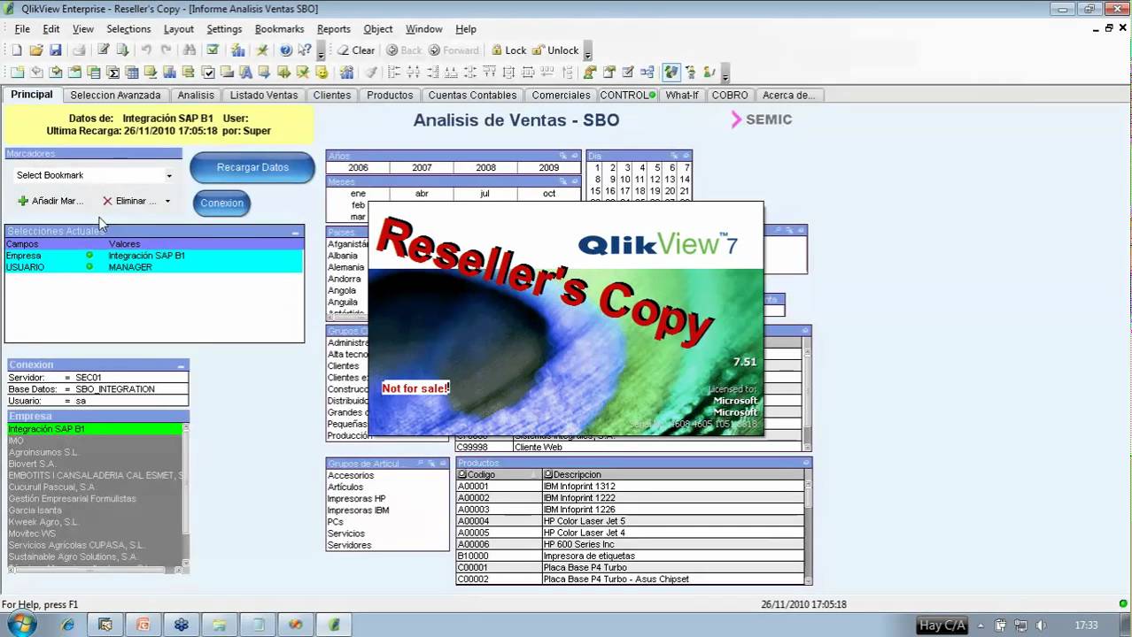Click the volume icon in system tray
Image resolution: width=1132 pixels, height=637 pixels.
pyautogui.click(x=1041, y=625)
